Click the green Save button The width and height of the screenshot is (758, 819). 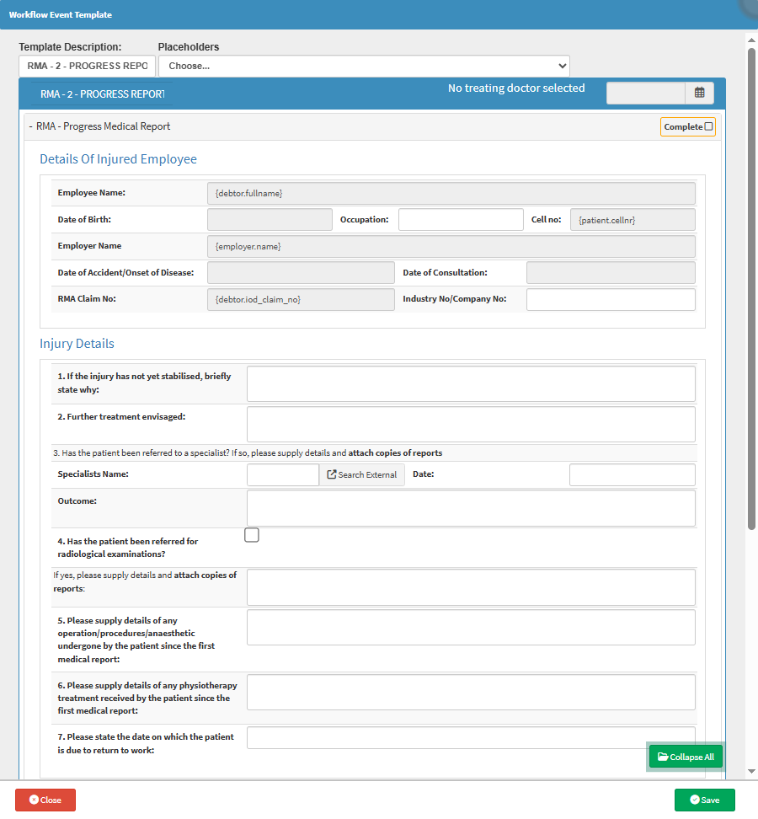tap(705, 800)
